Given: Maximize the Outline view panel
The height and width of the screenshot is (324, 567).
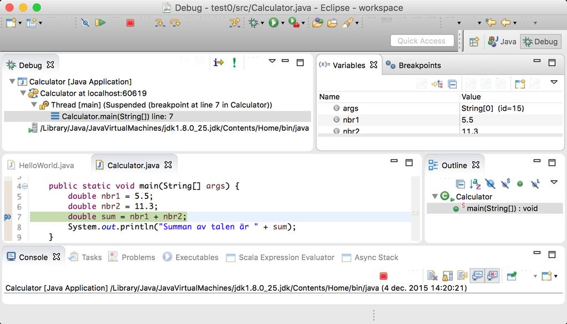Looking at the screenshot, I should coord(552,162).
